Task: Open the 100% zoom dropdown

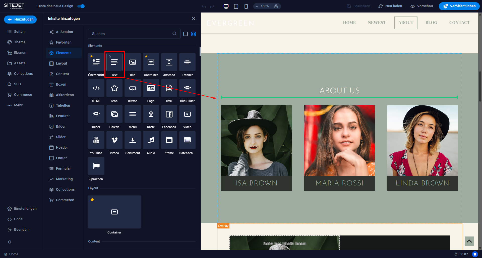Action: click(262, 6)
